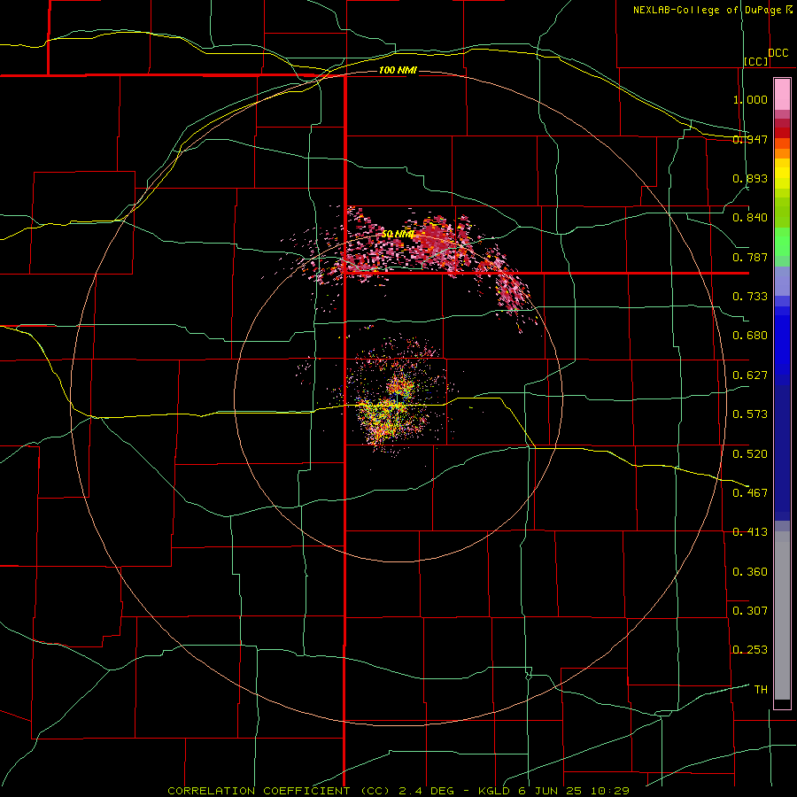Select the 0.627 legend value
797x797 pixels.
[x=750, y=375]
